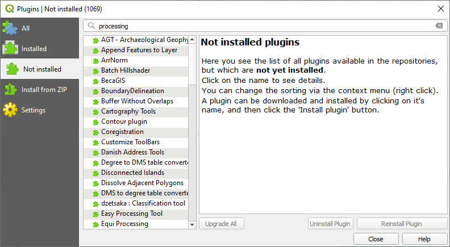Screen dimensions: 450x247
Task: Open Help for the plugin manager
Action: point(424,239)
